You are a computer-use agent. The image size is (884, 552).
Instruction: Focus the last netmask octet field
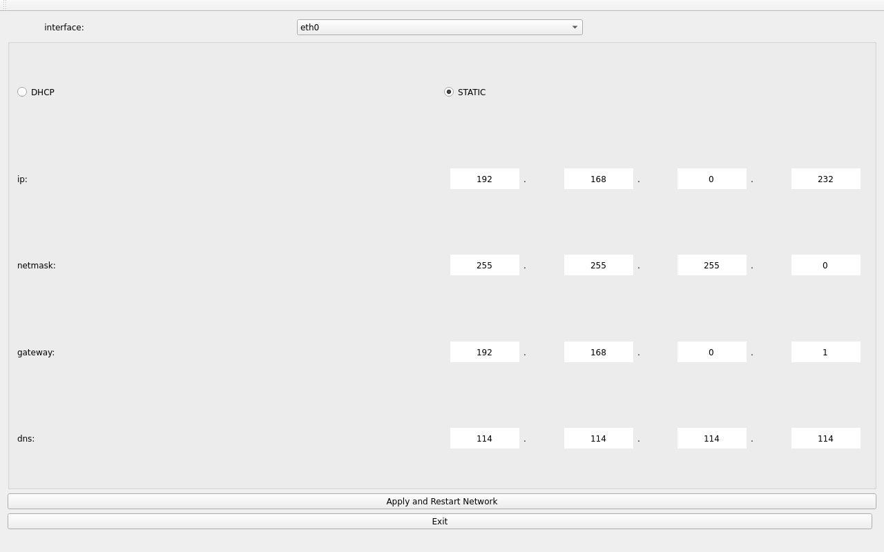point(825,265)
